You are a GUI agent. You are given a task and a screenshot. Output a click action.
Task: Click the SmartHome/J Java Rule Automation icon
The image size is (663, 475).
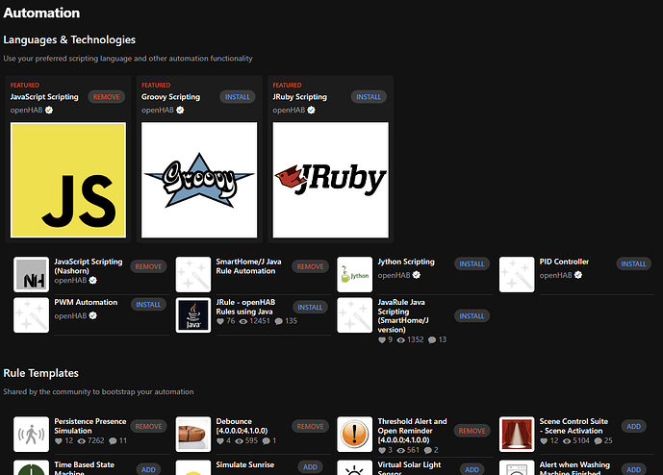point(193,275)
